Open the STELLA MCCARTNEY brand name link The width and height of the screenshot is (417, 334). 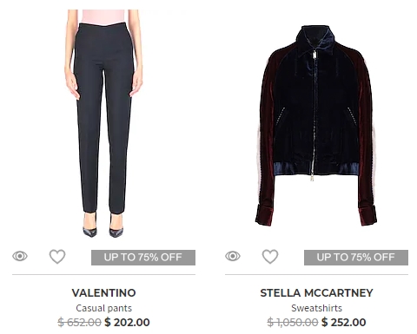tap(316, 293)
